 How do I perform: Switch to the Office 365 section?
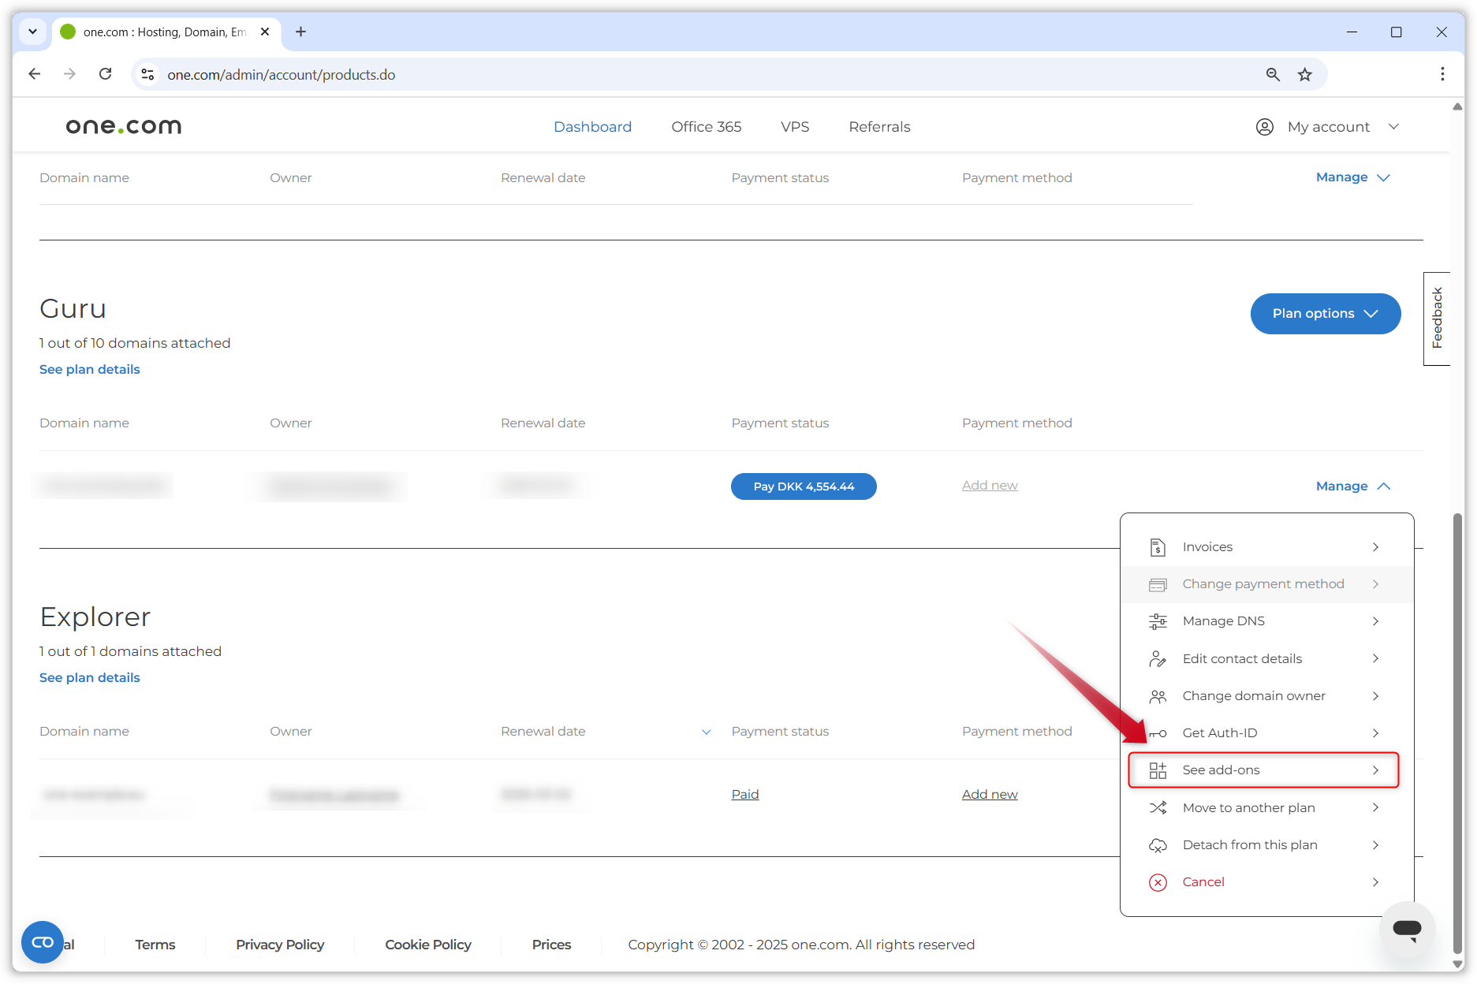tap(706, 126)
